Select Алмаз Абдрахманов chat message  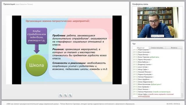[x=143, y=82]
